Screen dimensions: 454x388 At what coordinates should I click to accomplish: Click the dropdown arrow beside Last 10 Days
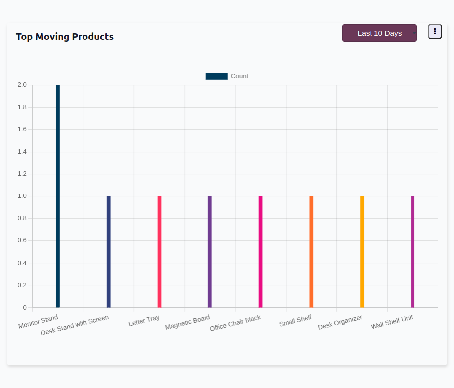pyautogui.click(x=414, y=33)
